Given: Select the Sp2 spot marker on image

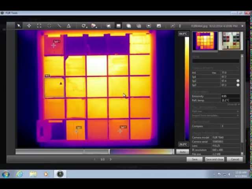Looking at the screenshot, I should click(120, 131).
